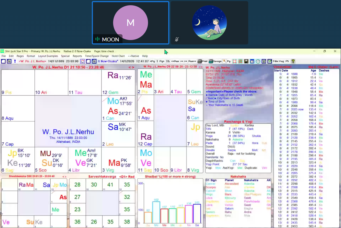Click the red swap natives icon
The height and width of the screenshot is (228, 341).
pyautogui.click(x=82, y=61)
